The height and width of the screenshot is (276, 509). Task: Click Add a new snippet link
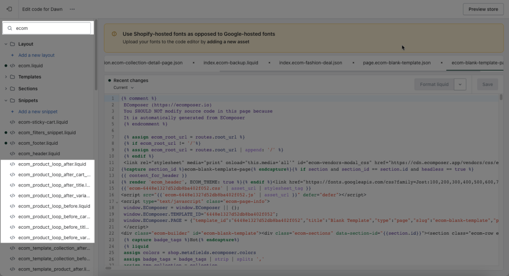pos(38,112)
